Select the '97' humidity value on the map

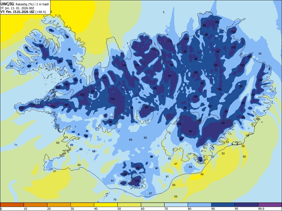pos(185,108)
